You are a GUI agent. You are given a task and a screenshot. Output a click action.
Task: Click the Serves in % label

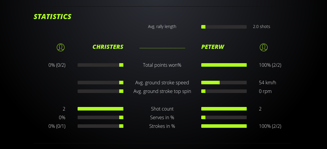click(162, 117)
